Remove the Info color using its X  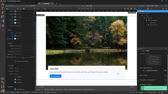pos(34,17)
